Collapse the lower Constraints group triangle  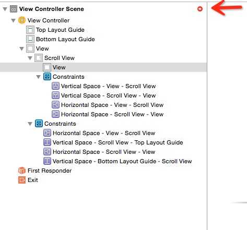point(30,124)
